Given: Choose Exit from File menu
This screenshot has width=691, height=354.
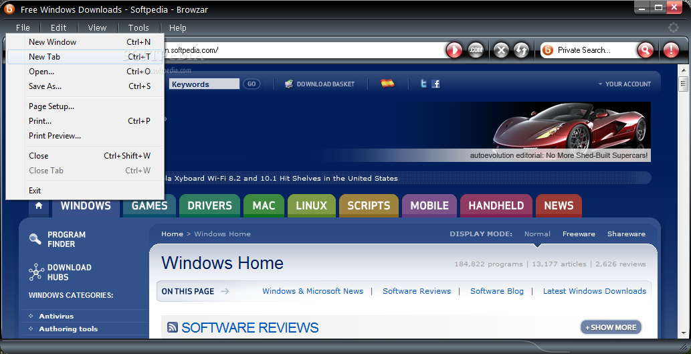Looking at the screenshot, I should coord(85,191).
